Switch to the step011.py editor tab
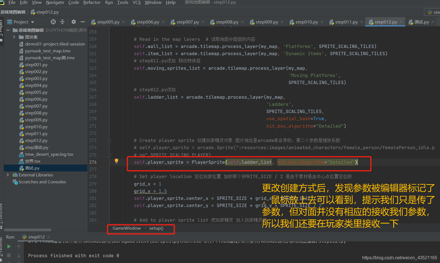The width and height of the screenshot is (440, 263). point(344,22)
